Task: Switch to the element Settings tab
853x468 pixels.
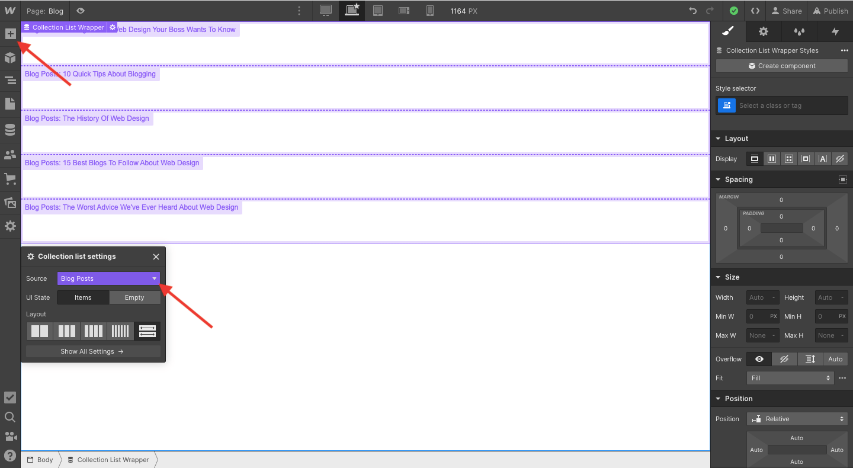Action: coord(763,31)
